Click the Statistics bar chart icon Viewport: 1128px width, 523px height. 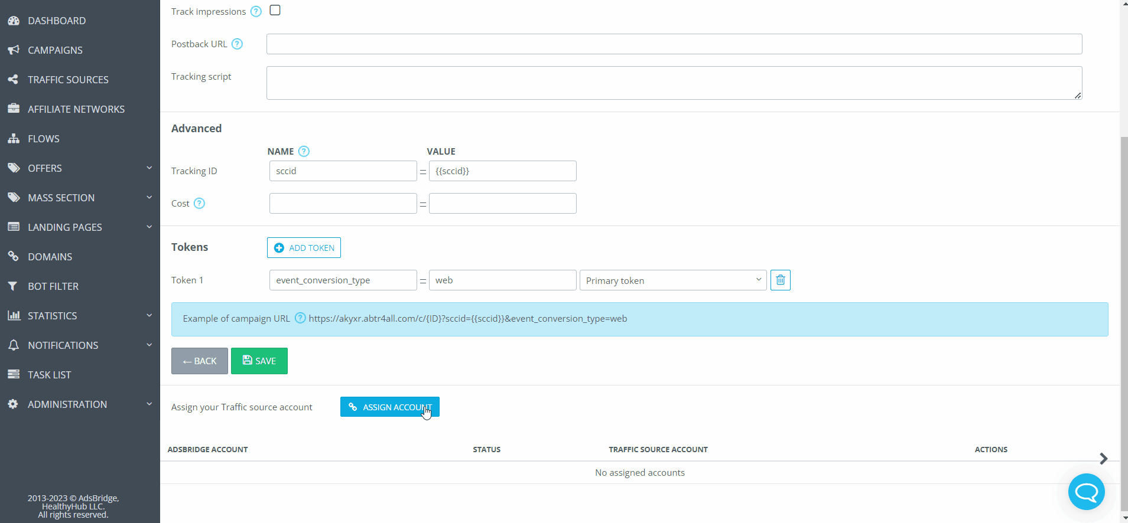click(x=14, y=316)
